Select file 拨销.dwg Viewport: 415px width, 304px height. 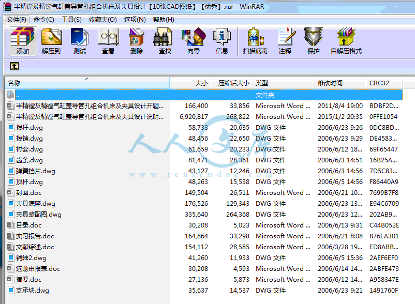(x=29, y=138)
